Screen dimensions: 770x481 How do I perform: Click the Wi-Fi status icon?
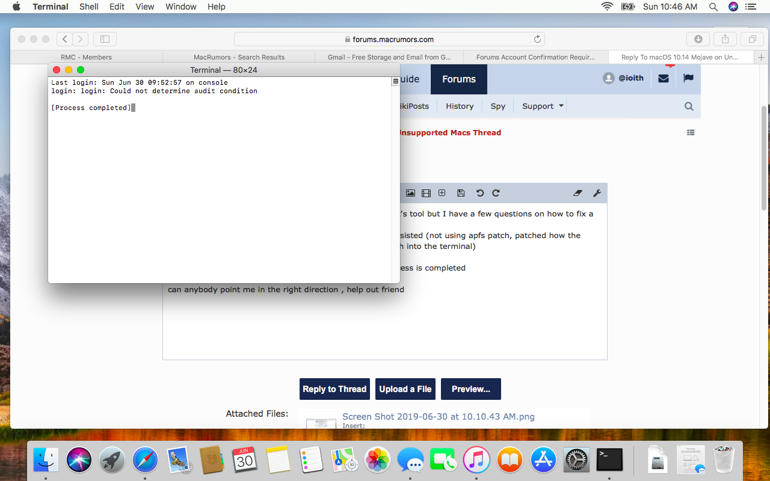[607, 7]
